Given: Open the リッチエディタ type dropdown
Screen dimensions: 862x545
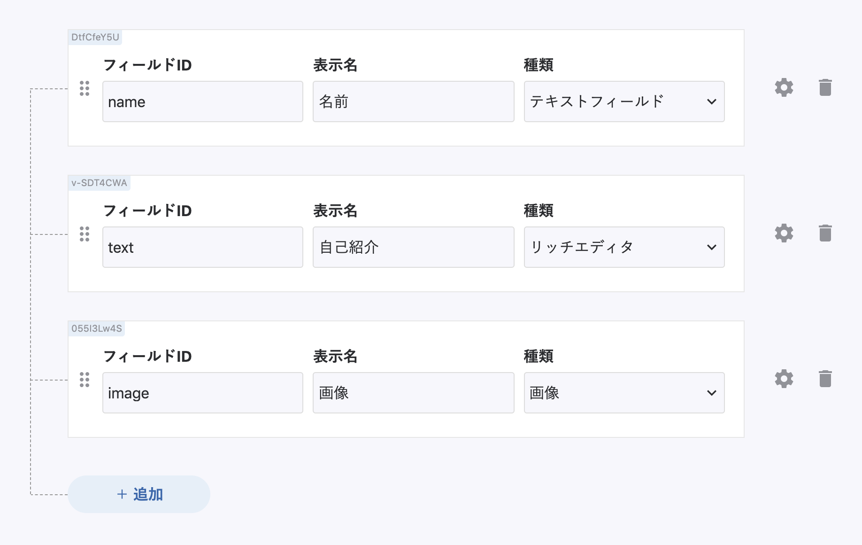Looking at the screenshot, I should (624, 247).
